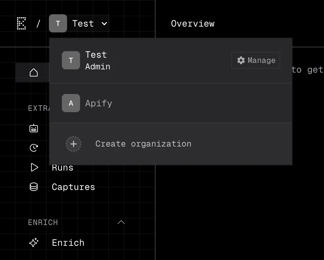Click the gear icon on the Manage button
The height and width of the screenshot is (260, 324).
coord(241,60)
